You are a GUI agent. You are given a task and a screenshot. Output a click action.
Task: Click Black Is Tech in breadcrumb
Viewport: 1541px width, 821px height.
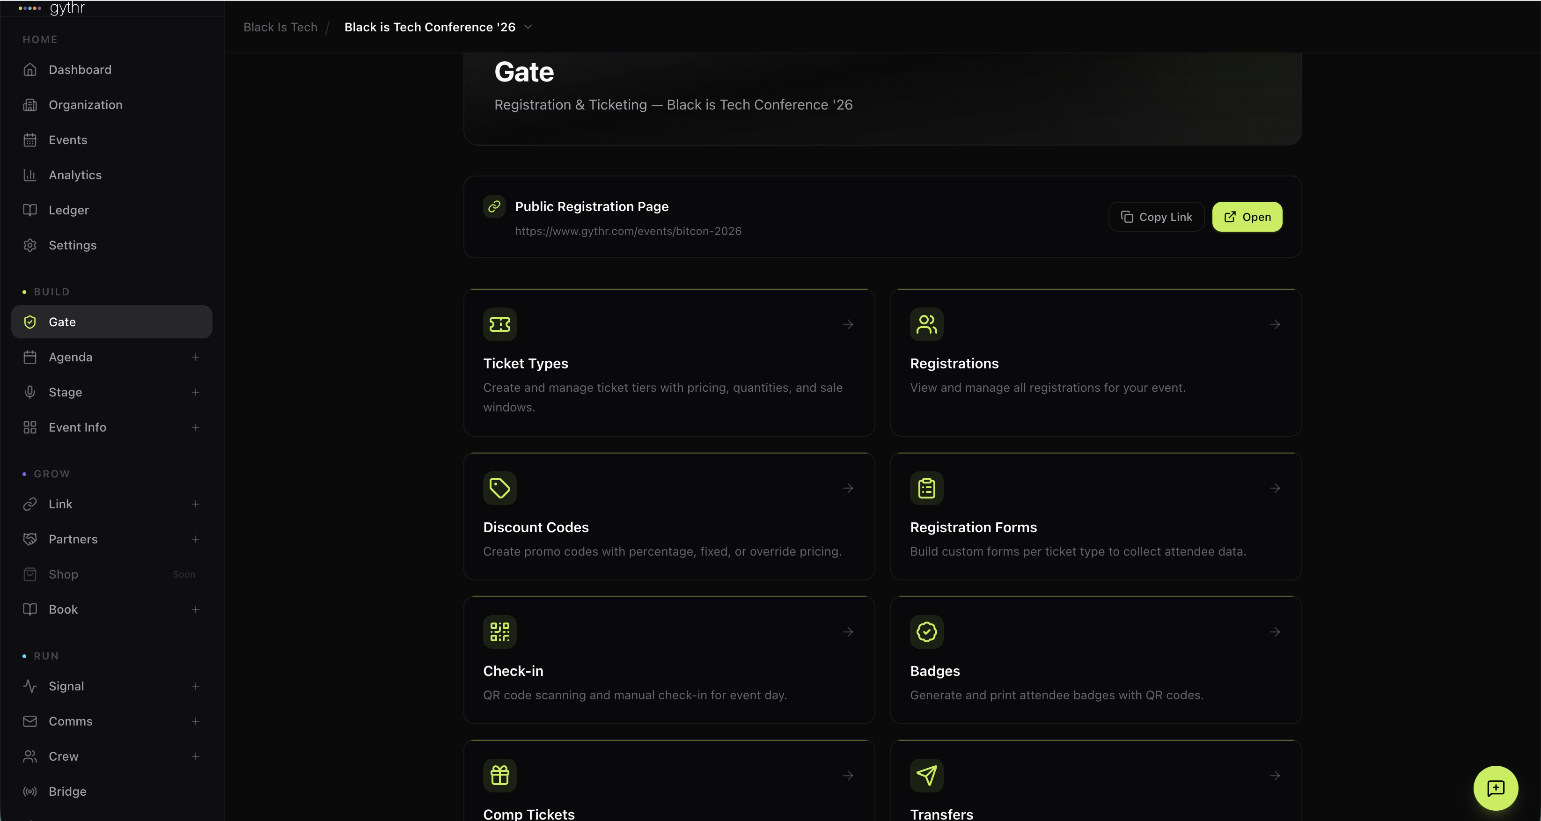pos(280,27)
